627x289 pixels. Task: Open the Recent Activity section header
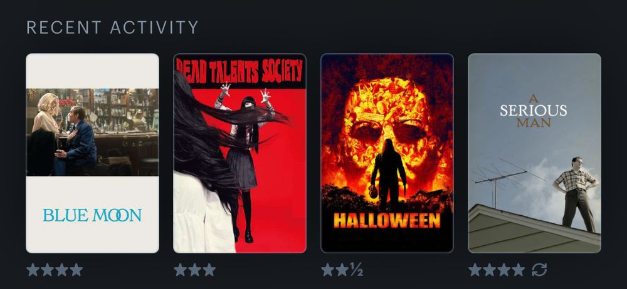[112, 28]
